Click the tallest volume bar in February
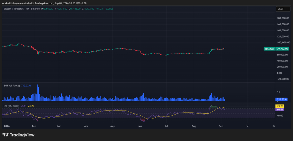 click(38, 93)
